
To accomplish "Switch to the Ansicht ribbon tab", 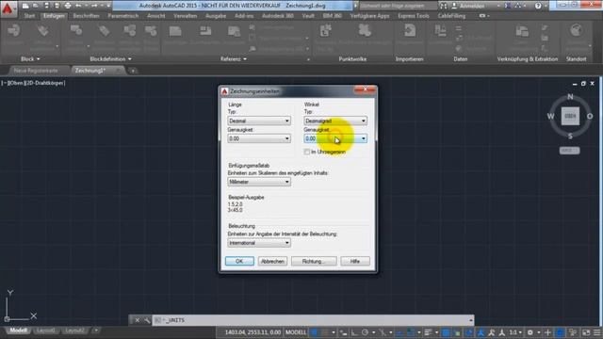I will (156, 16).
